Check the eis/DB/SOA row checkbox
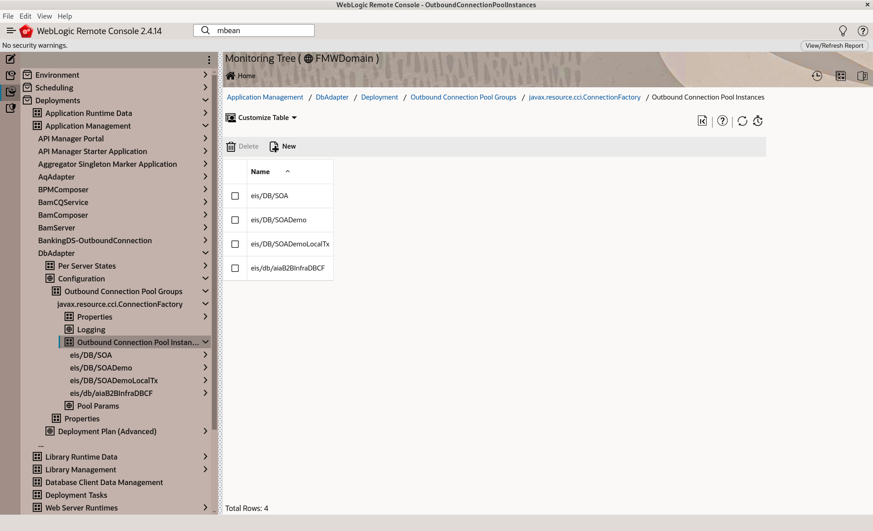This screenshot has width=873, height=531. (235, 196)
